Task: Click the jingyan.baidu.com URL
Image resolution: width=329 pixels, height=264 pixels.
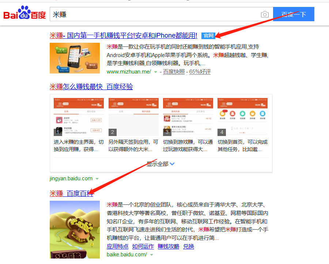Action: tap(71, 178)
